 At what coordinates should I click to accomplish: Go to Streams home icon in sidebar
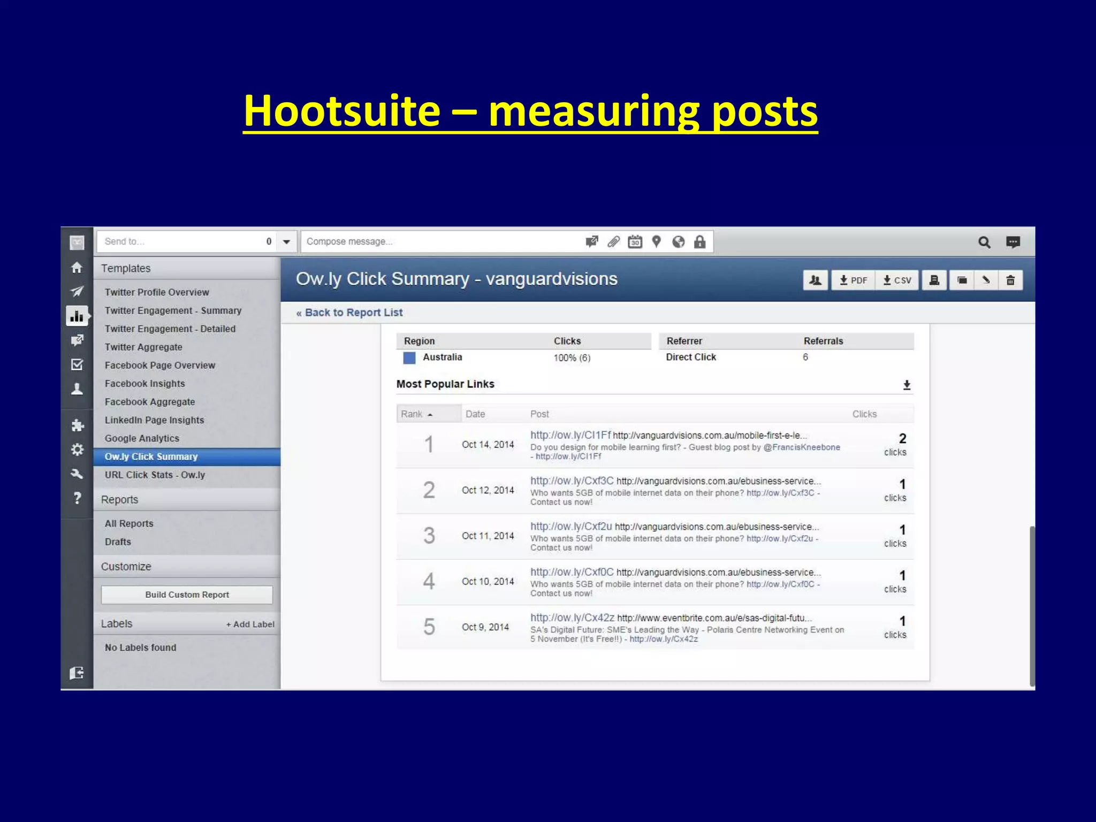[77, 267]
